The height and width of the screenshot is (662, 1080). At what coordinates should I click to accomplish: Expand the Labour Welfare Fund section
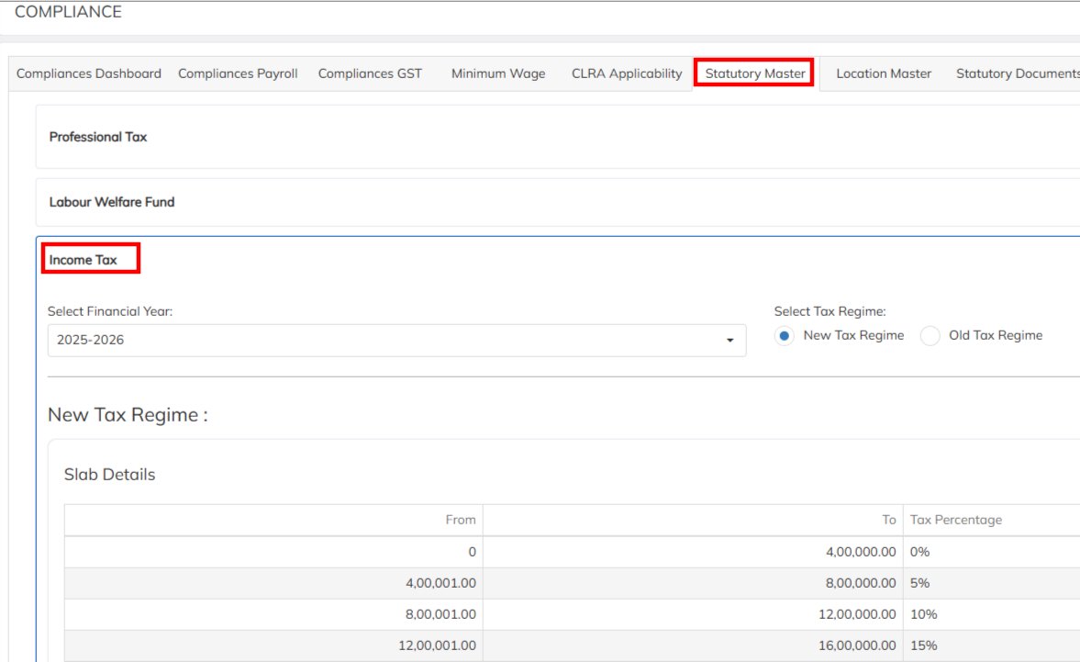point(112,202)
